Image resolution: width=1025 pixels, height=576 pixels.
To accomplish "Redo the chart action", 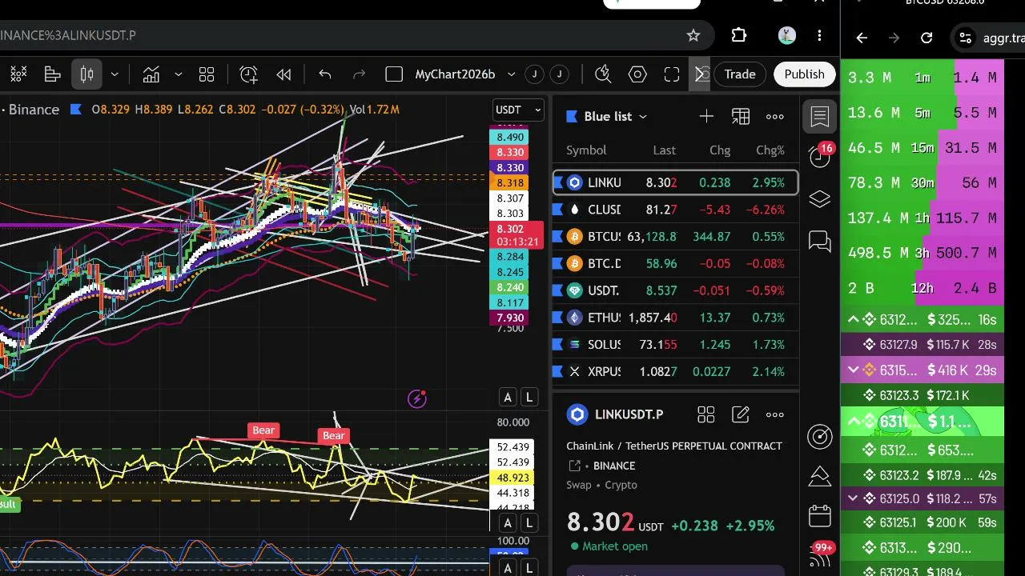I will (x=360, y=74).
